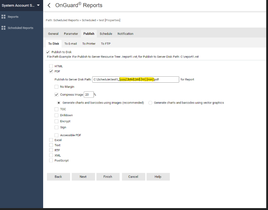Uncheck the PDF format checkbox

coord(51,71)
